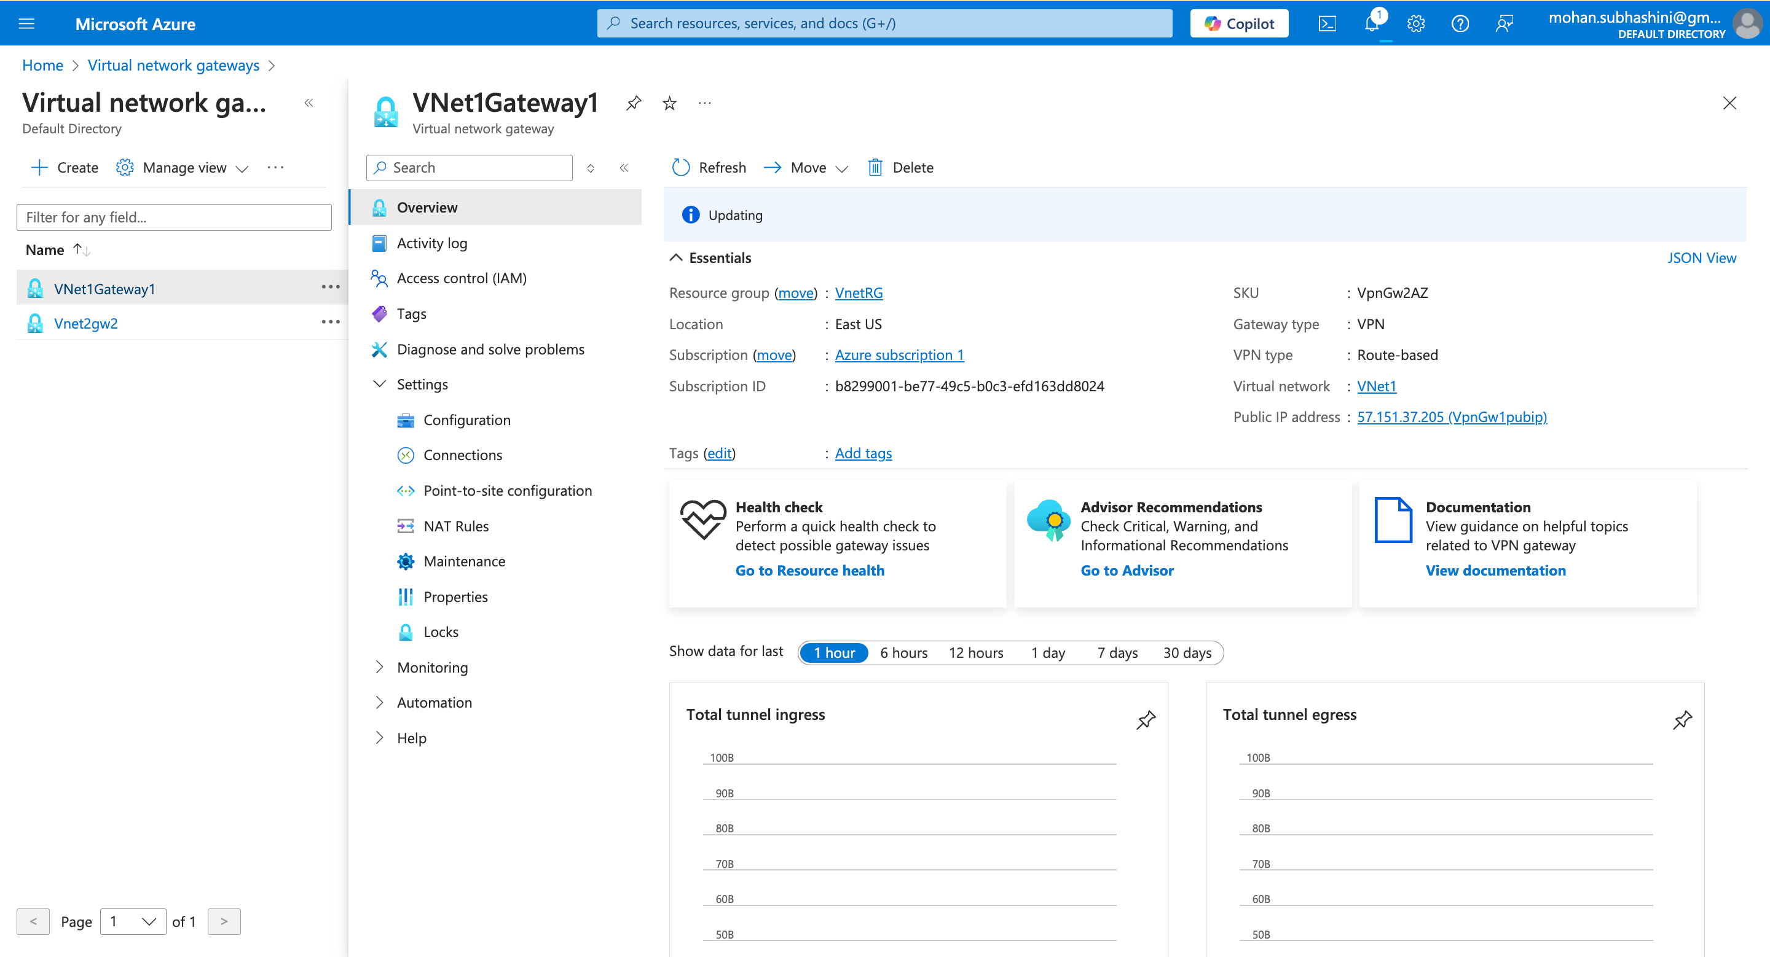Go to Resource health check
Screen dimensions: 1770x957
(810, 570)
